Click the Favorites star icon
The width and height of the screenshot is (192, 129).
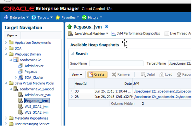pyautogui.click(x=58, y=18)
